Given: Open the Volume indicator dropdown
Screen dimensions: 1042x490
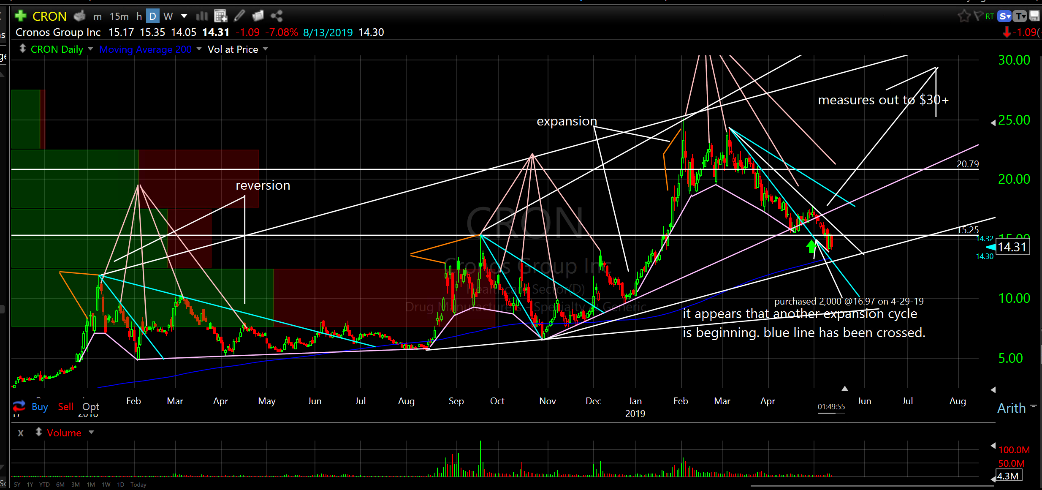Looking at the screenshot, I should [92, 433].
